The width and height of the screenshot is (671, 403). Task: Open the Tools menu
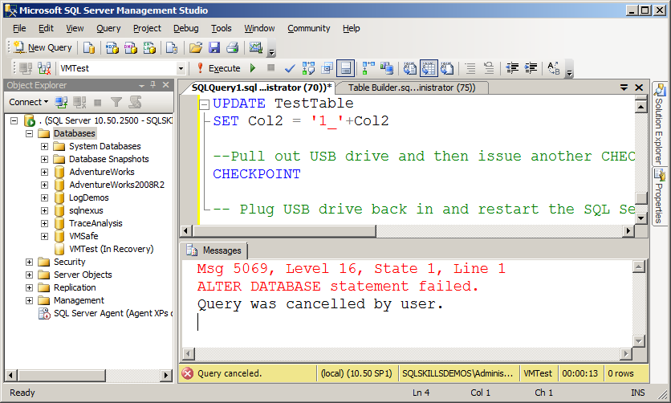tap(222, 28)
